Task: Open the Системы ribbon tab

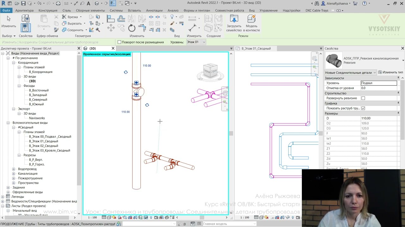Action: point(116,10)
